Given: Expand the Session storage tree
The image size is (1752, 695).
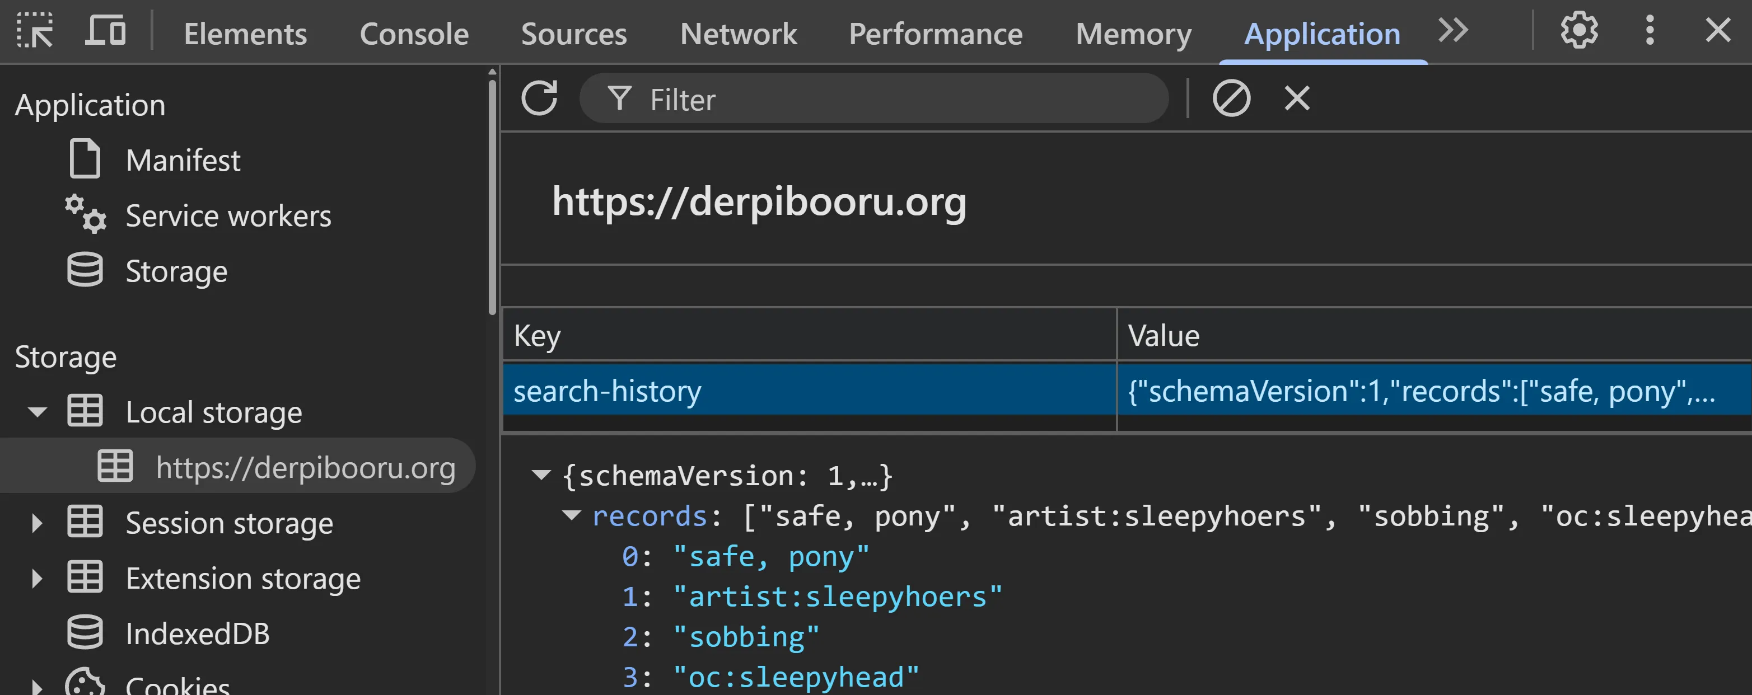Looking at the screenshot, I should point(38,522).
